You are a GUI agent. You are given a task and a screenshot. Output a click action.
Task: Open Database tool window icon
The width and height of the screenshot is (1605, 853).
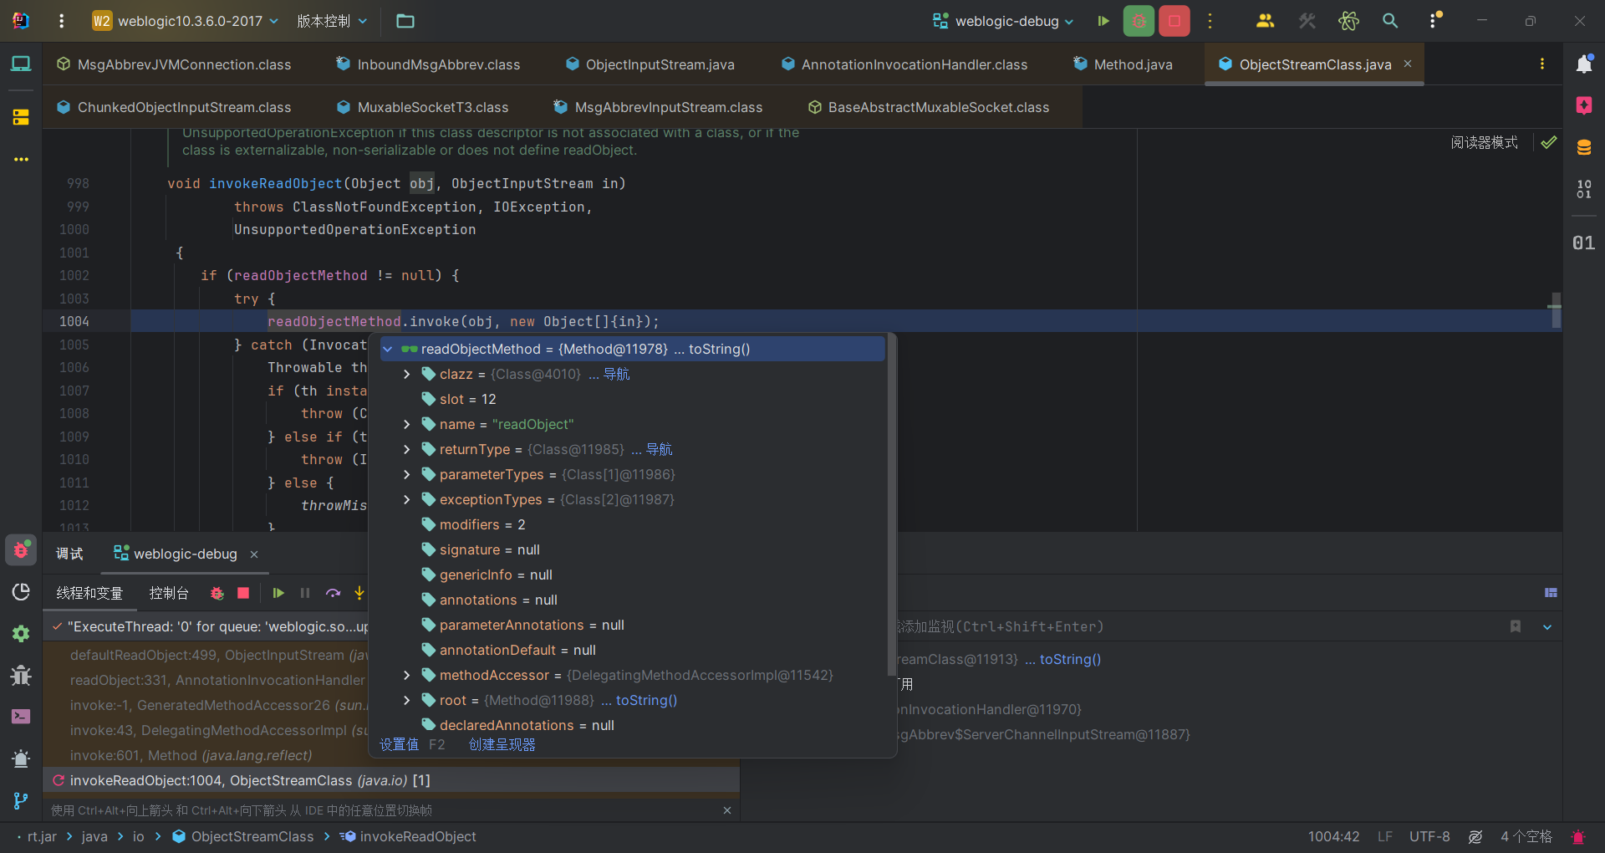point(1584,148)
